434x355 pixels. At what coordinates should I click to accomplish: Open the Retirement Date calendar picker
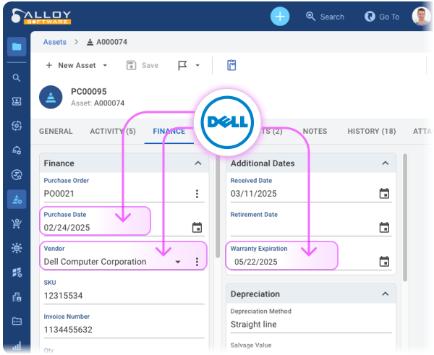tap(384, 228)
